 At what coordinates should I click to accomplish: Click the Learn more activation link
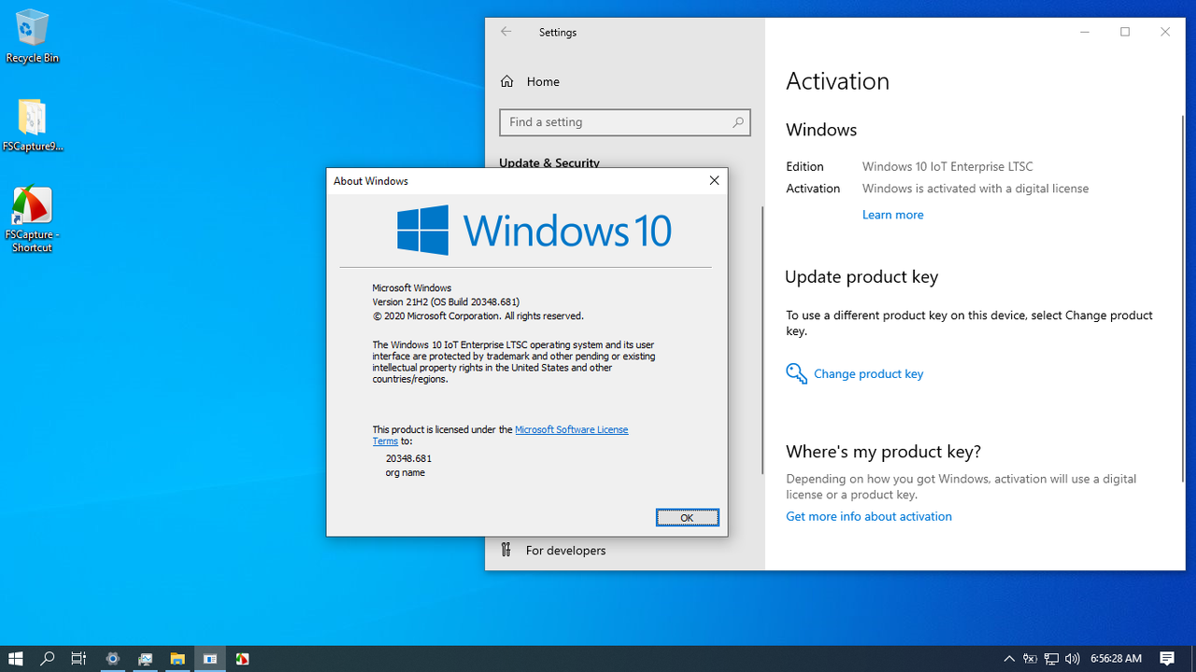click(892, 215)
